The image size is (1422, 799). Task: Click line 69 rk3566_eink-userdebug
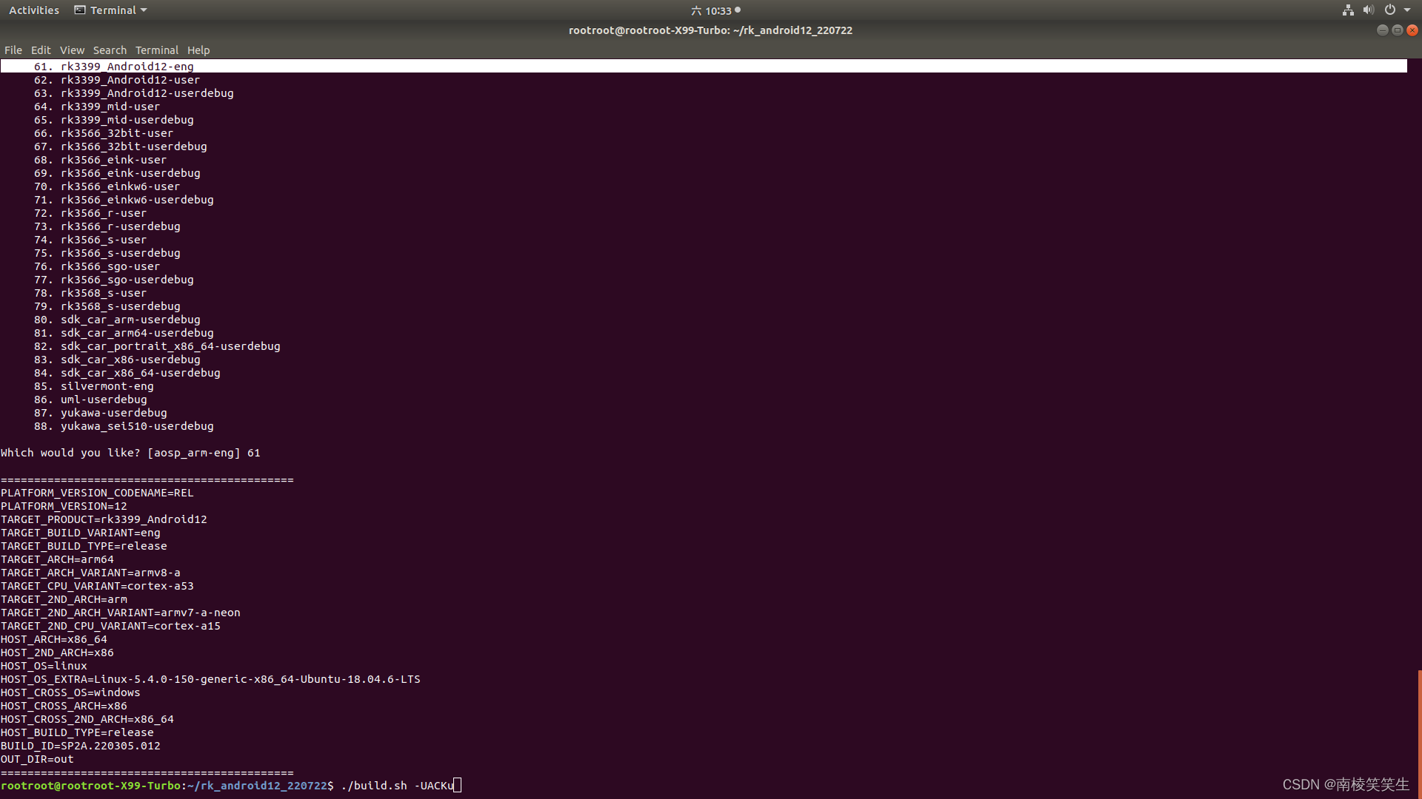pyautogui.click(x=117, y=173)
